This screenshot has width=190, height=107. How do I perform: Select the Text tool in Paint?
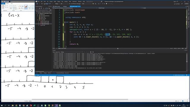(23, 6)
